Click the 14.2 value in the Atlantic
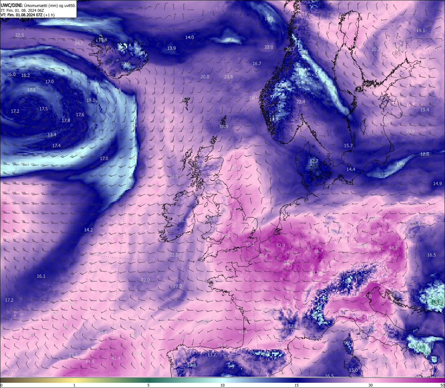 coord(88,230)
